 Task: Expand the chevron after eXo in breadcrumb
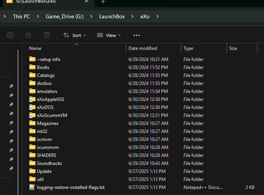[158, 16]
